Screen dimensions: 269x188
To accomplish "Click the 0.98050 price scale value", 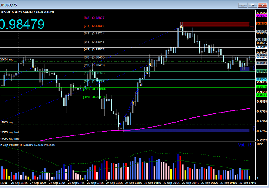I will point(262,102).
